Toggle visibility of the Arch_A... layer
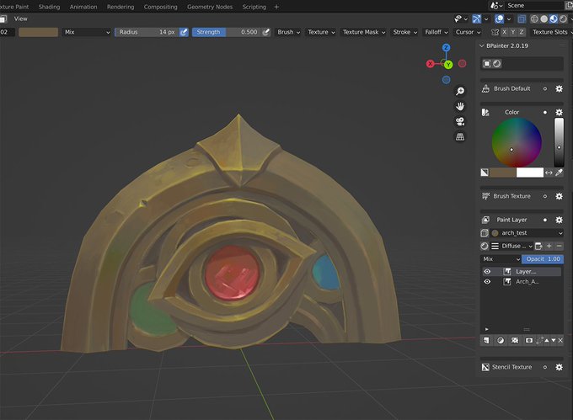573x420 pixels. pos(487,282)
